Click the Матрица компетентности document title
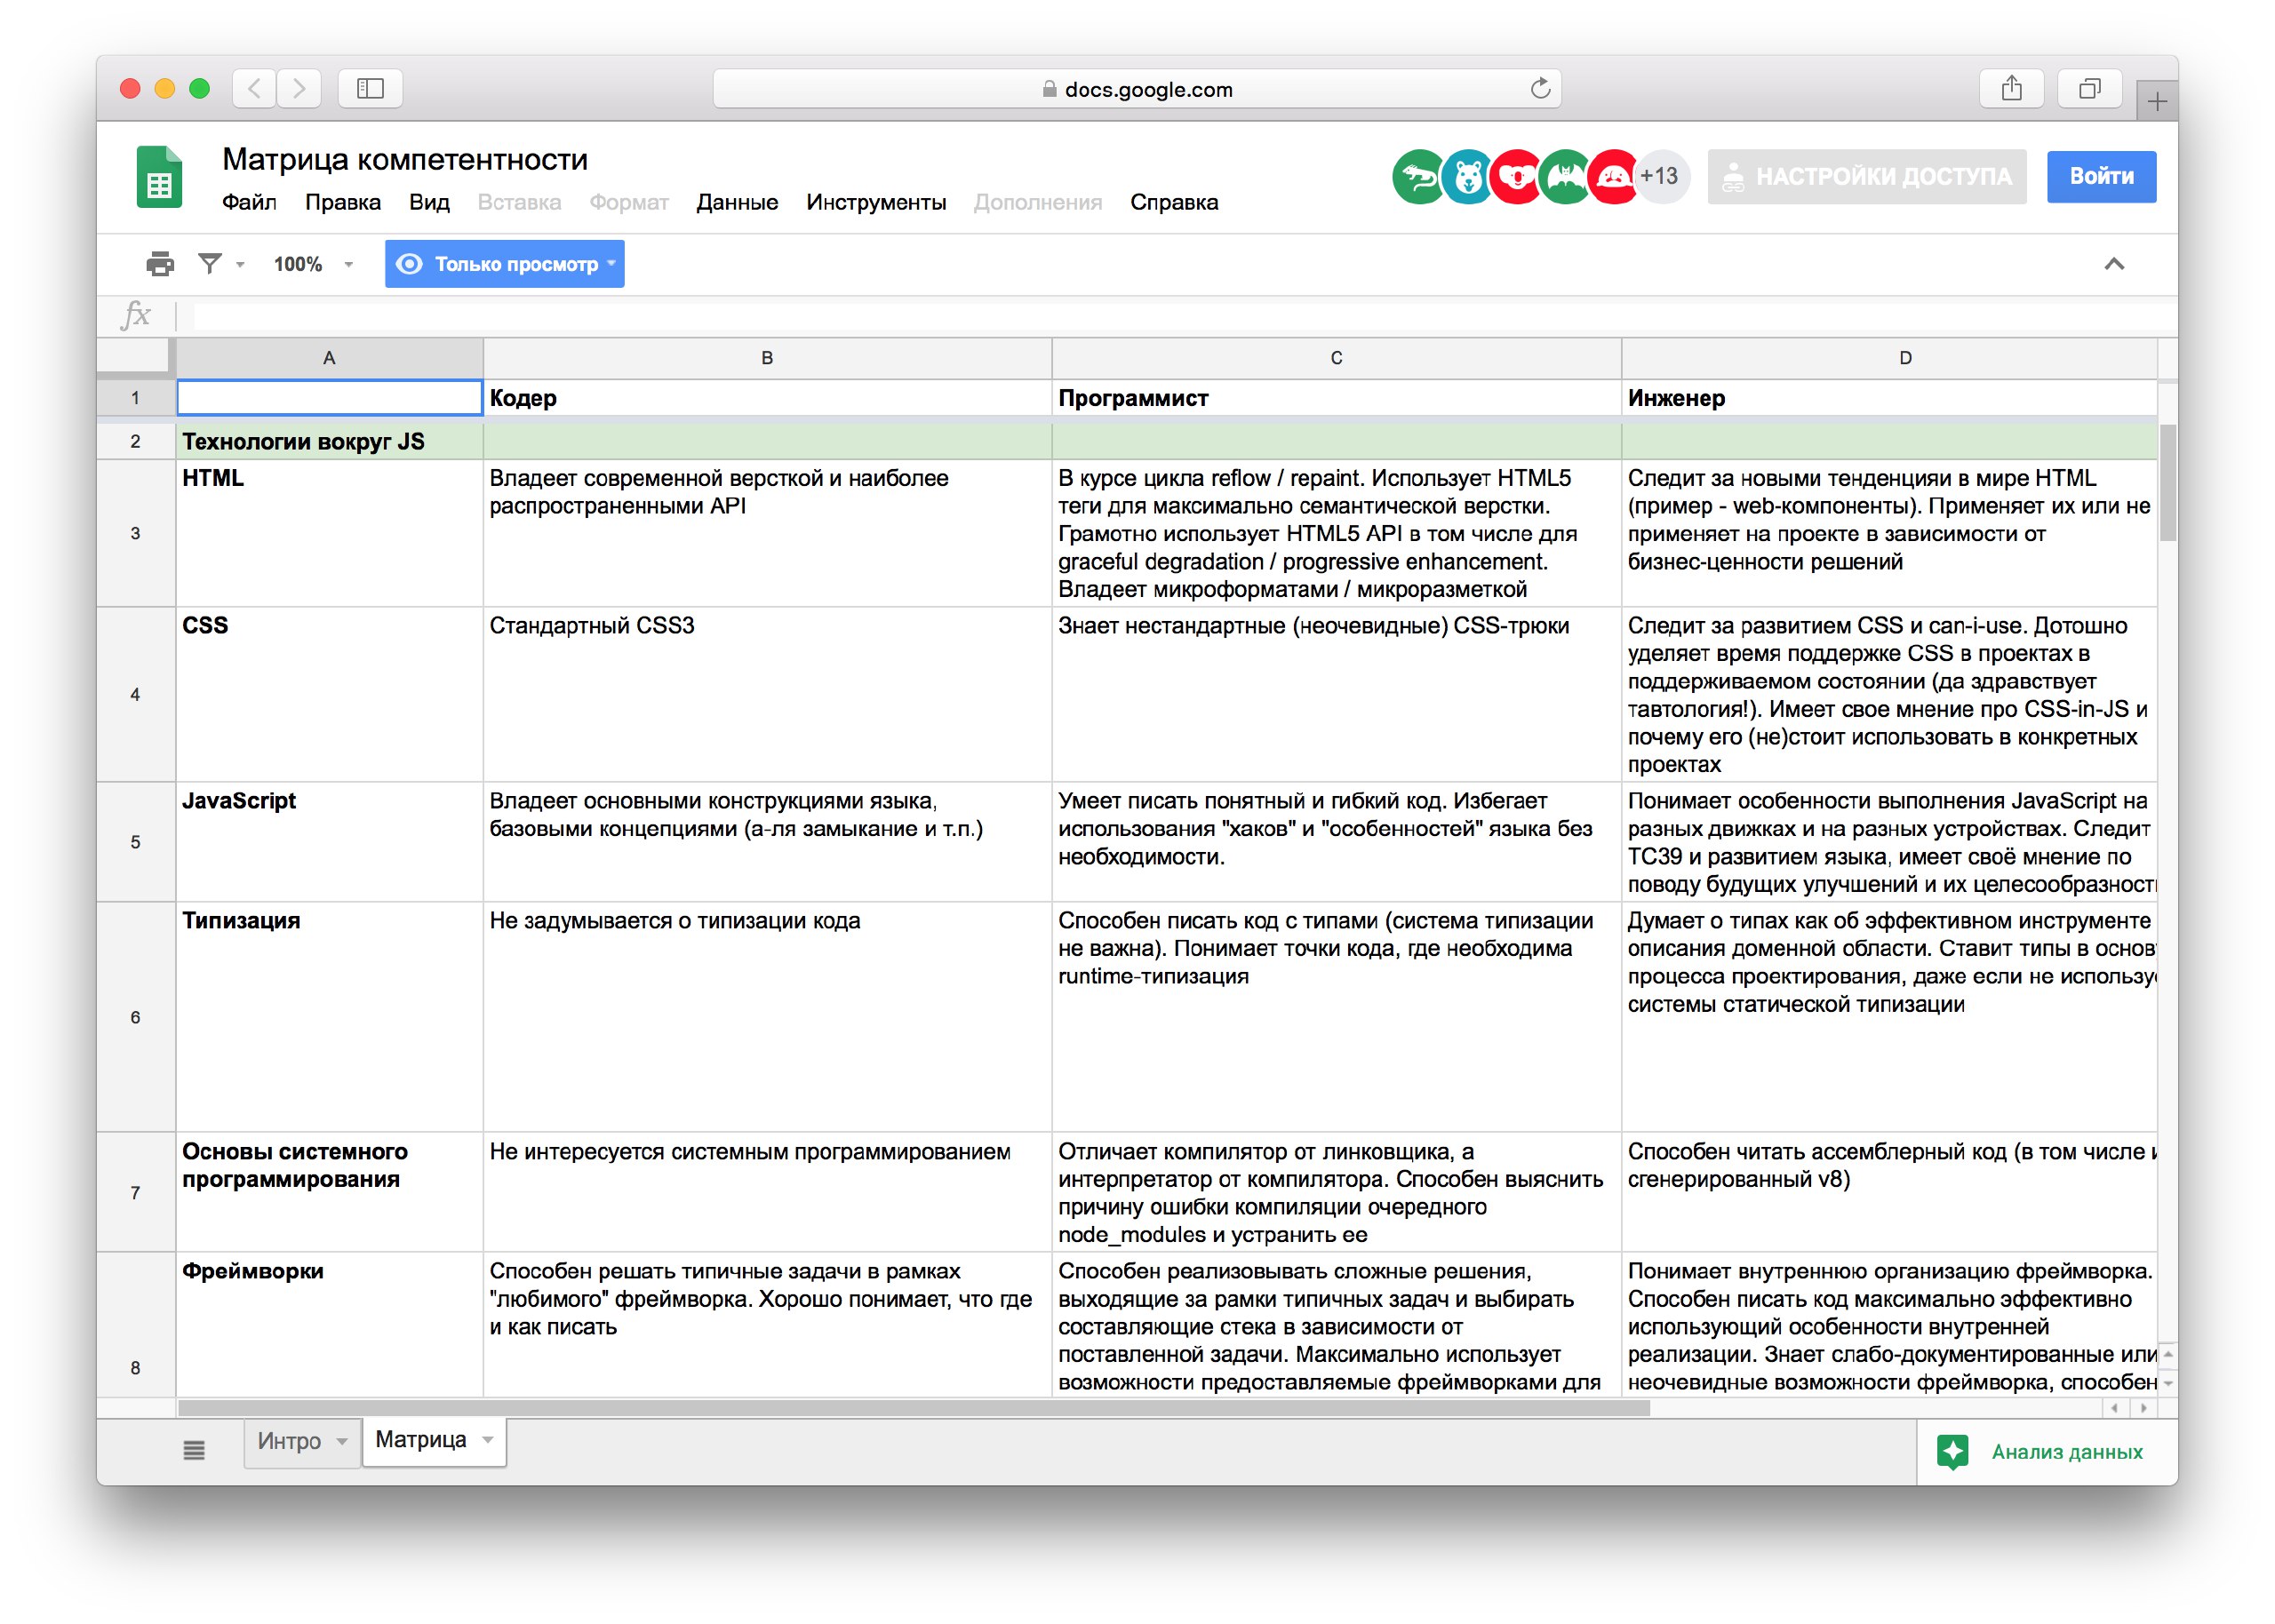 coord(405,159)
